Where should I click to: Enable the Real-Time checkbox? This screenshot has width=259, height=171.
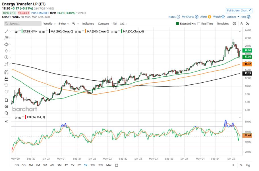tap(199, 23)
